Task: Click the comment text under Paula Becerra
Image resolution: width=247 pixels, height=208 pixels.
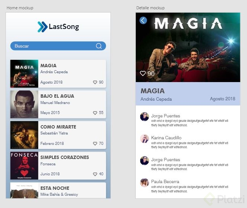Action: [x=190, y=189]
